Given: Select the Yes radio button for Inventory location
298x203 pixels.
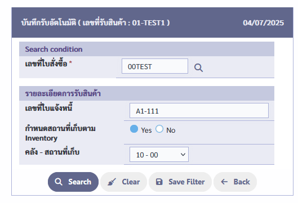Looking at the screenshot, I should [x=134, y=129].
